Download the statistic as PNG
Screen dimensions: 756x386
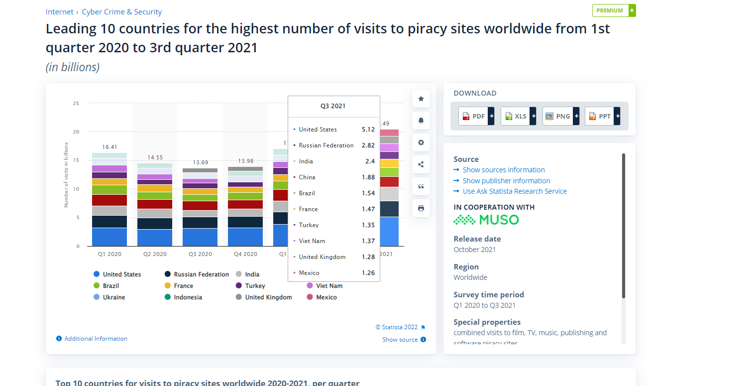pyautogui.click(x=561, y=116)
